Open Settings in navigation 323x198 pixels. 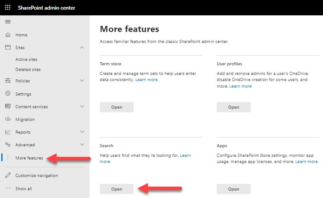coord(23,94)
